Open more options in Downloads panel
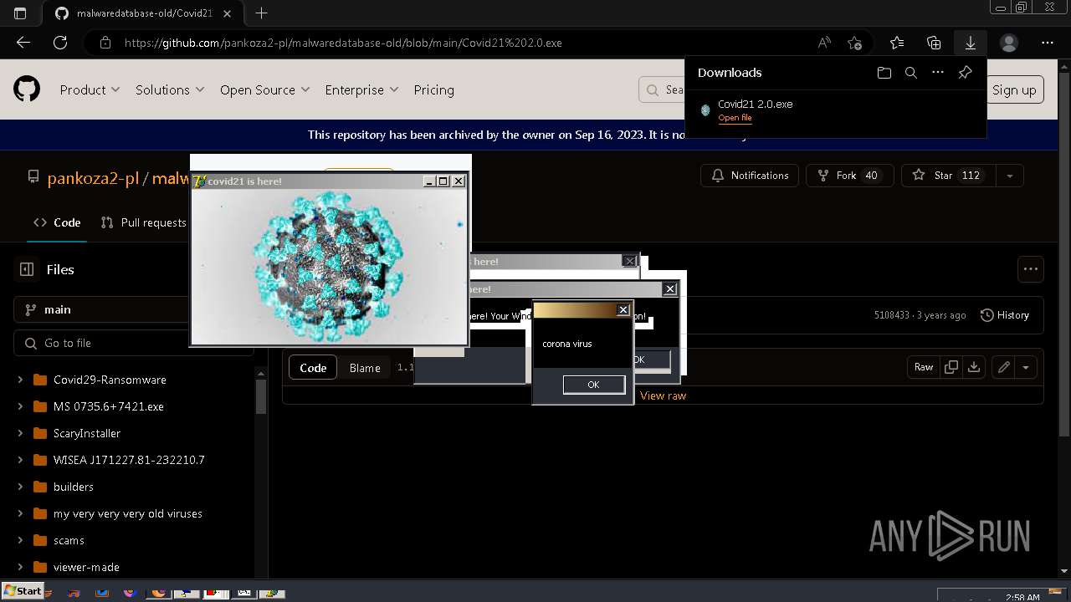 [938, 73]
